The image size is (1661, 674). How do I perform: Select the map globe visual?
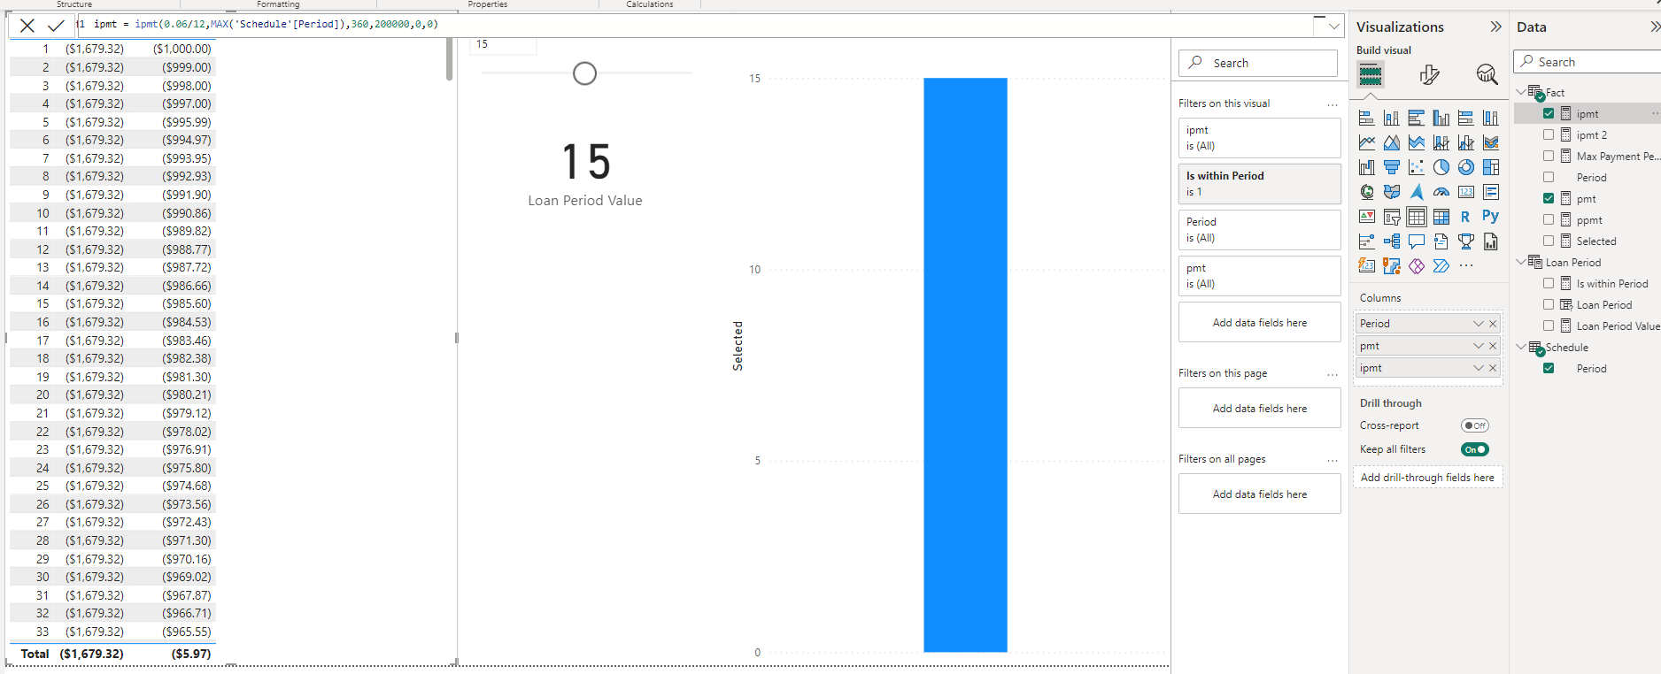[x=1367, y=192]
